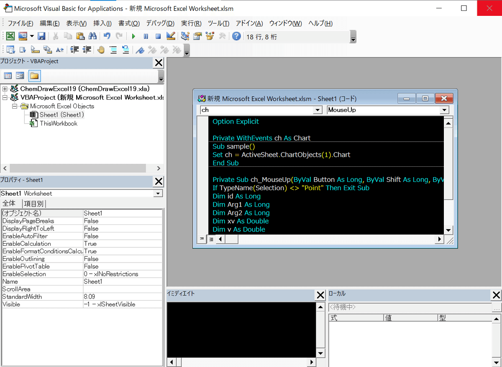The height and width of the screenshot is (367, 502).
Task: Toggle breakpoint with the hand icon
Action: [101, 50]
